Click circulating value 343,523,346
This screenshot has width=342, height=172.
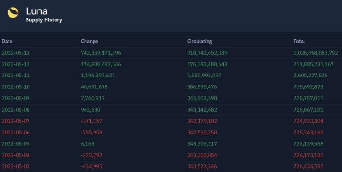coord(202,167)
